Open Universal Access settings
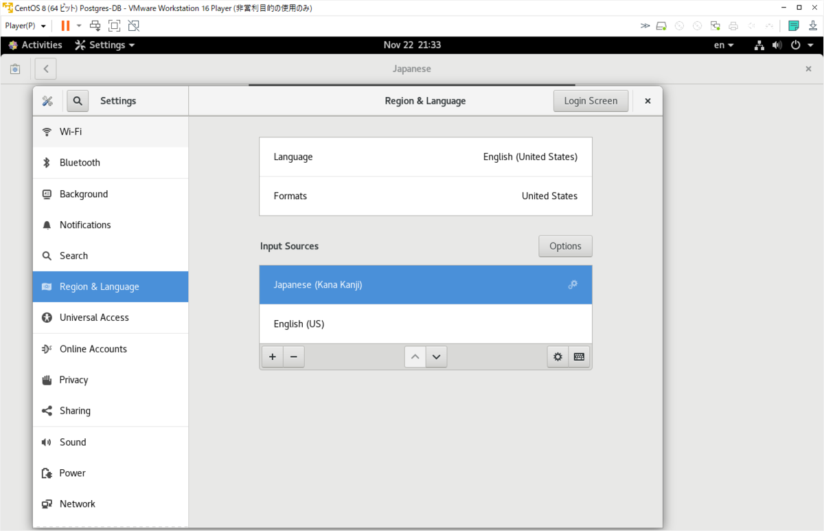824x531 pixels. click(111, 317)
